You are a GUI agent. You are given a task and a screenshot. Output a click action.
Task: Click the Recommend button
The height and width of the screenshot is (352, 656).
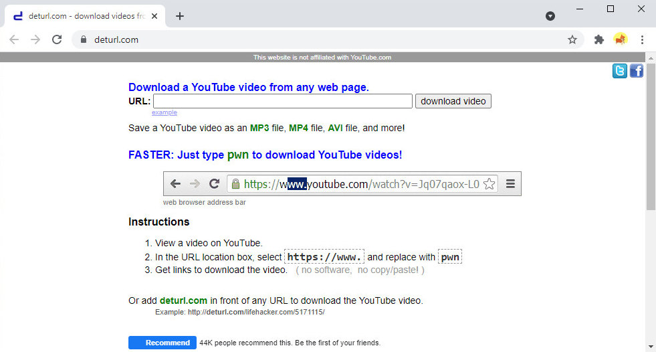(x=162, y=343)
